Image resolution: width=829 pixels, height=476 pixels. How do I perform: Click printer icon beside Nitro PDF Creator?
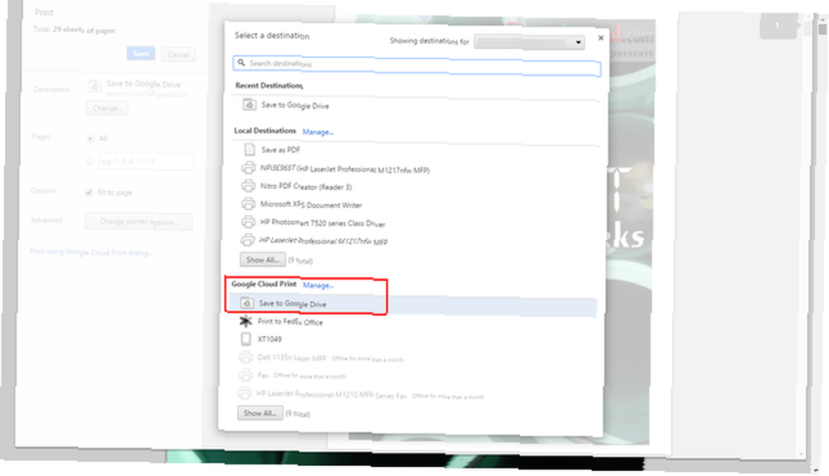pyautogui.click(x=249, y=186)
